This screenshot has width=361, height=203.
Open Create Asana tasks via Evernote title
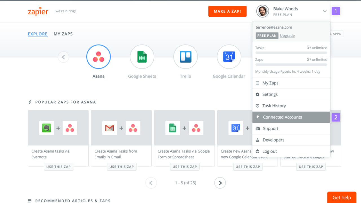tap(50, 154)
